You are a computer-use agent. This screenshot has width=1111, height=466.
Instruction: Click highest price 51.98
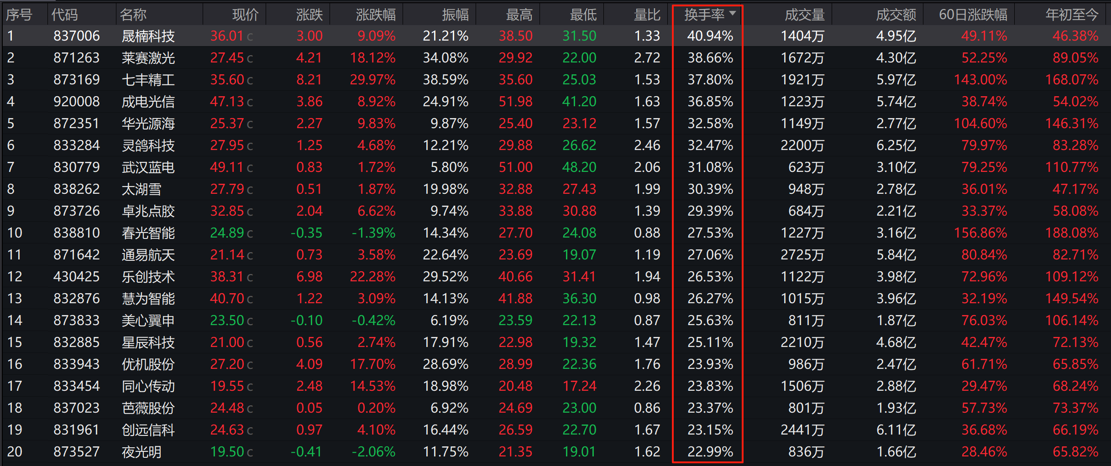coord(516,102)
